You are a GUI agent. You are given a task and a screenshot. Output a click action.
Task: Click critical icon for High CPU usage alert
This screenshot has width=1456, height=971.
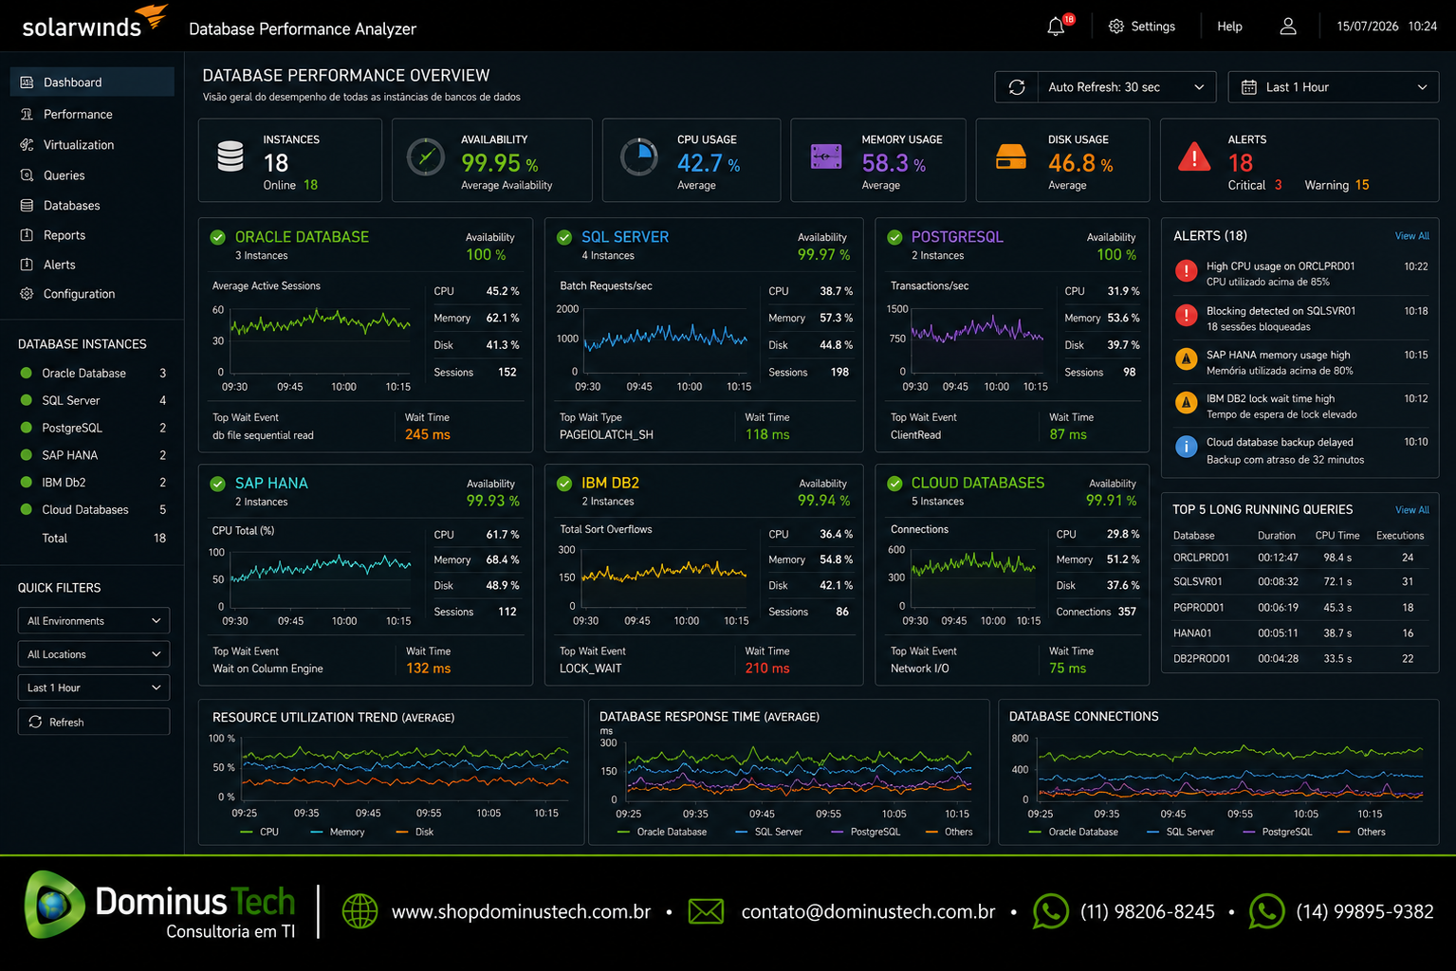coord(1186,271)
